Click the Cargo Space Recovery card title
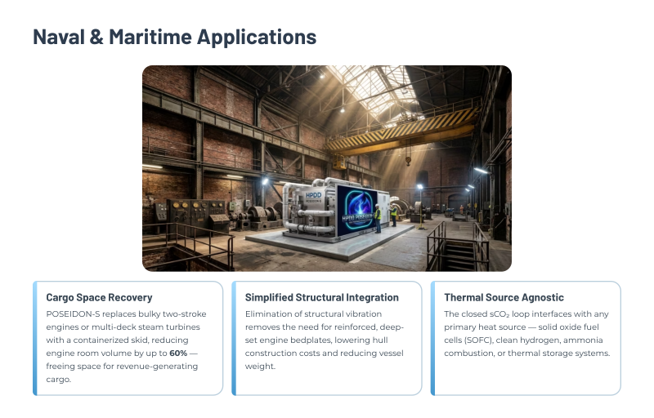The height and width of the screenshot is (418, 654). (99, 297)
